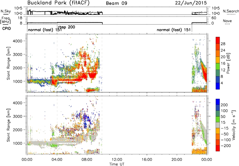
Task: Click the '1000' tick on velocity plot
Action: click(x=17, y=143)
